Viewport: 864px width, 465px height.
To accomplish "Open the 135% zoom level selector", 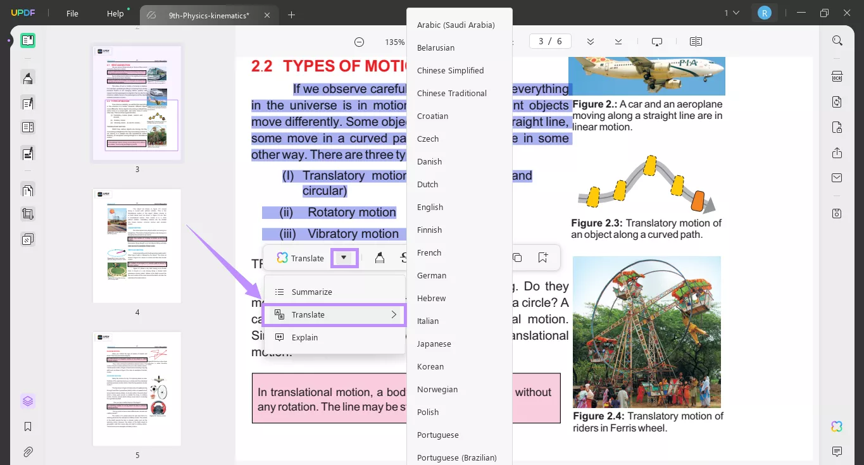I will pyautogui.click(x=394, y=42).
